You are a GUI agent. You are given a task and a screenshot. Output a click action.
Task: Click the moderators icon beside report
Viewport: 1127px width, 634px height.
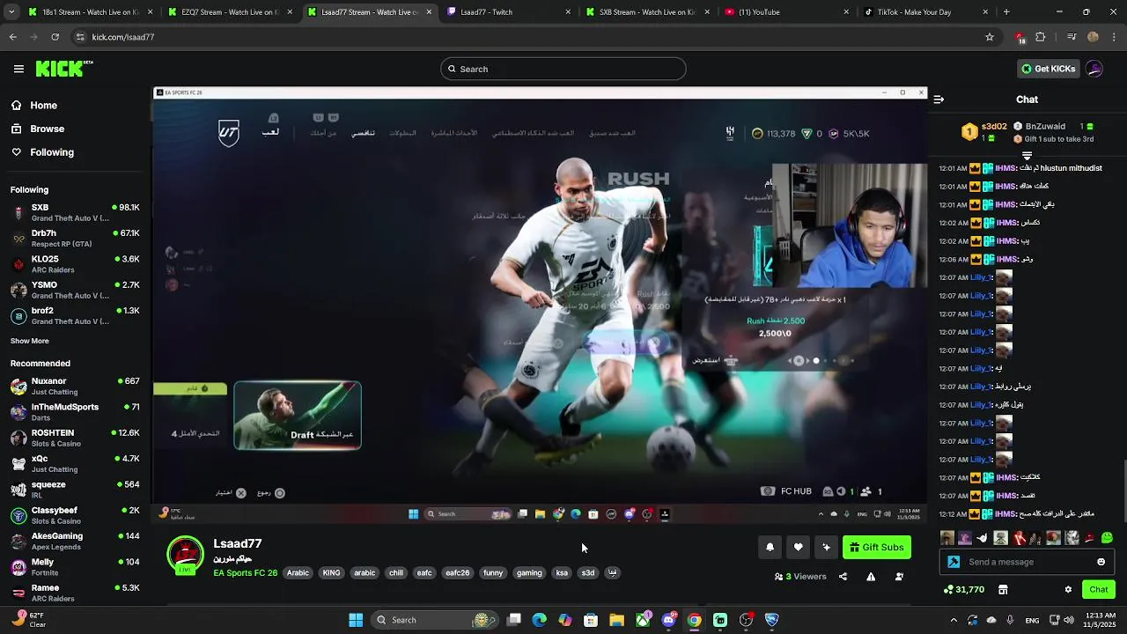(x=899, y=577)
